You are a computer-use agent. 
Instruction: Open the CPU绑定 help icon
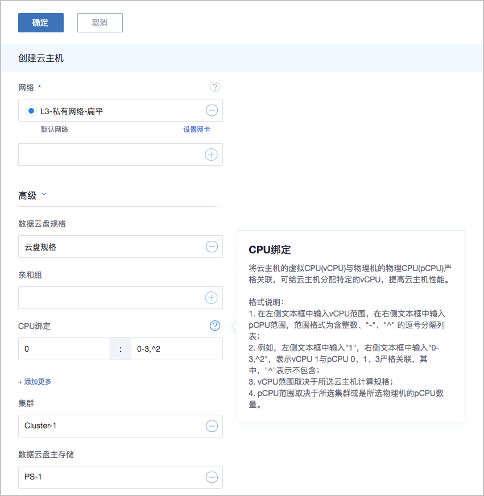(x=215, y=326)
